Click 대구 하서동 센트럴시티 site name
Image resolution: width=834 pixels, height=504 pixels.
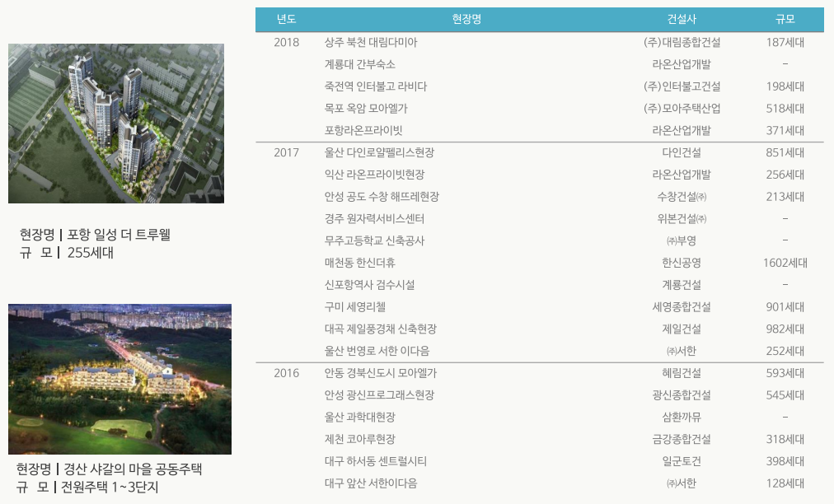(376, 461)
